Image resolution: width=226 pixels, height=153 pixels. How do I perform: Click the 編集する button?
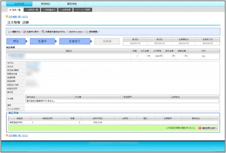pos(15,31)
